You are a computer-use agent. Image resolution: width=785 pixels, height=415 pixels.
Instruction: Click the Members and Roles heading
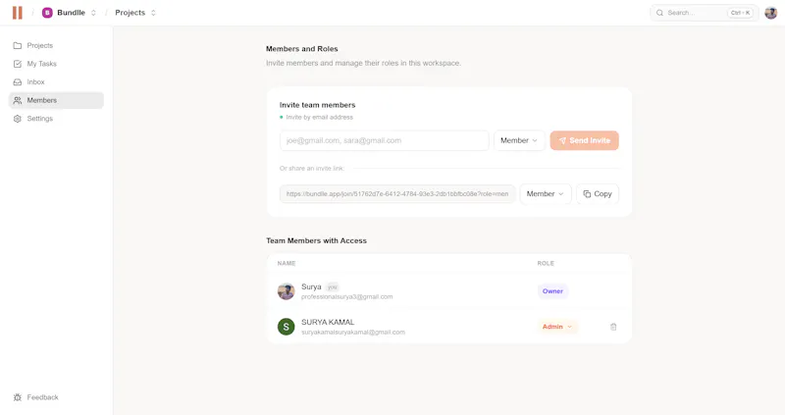[302, 48]
